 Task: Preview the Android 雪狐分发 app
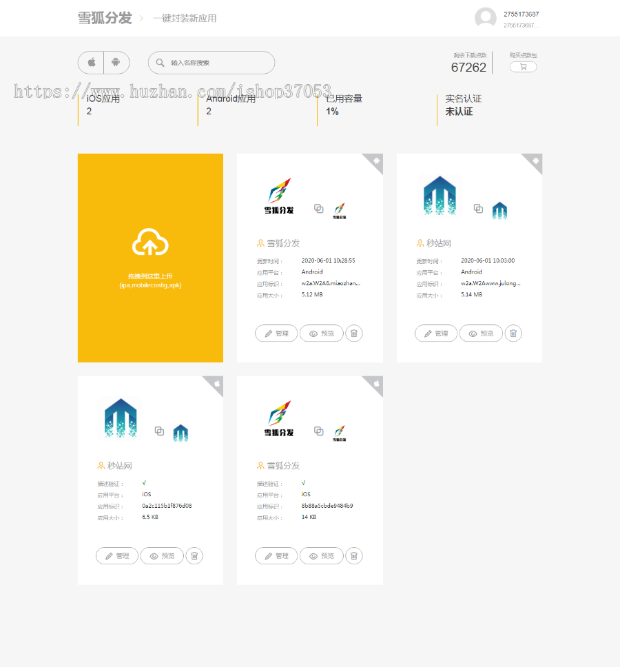[321, 333]
